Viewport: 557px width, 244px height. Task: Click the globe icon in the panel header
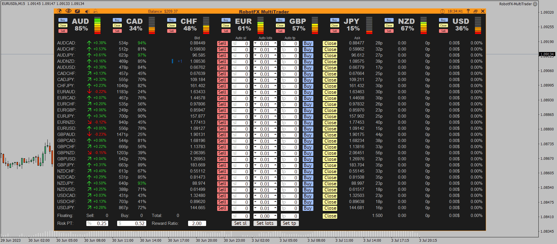pyautogui.click(x=59, y=11)
